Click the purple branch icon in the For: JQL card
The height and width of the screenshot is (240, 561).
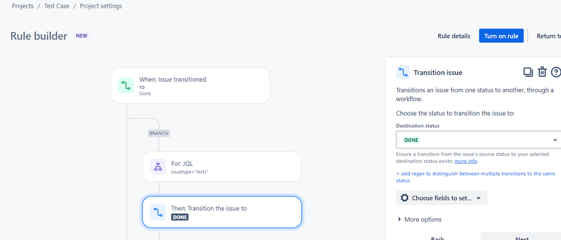158,167
